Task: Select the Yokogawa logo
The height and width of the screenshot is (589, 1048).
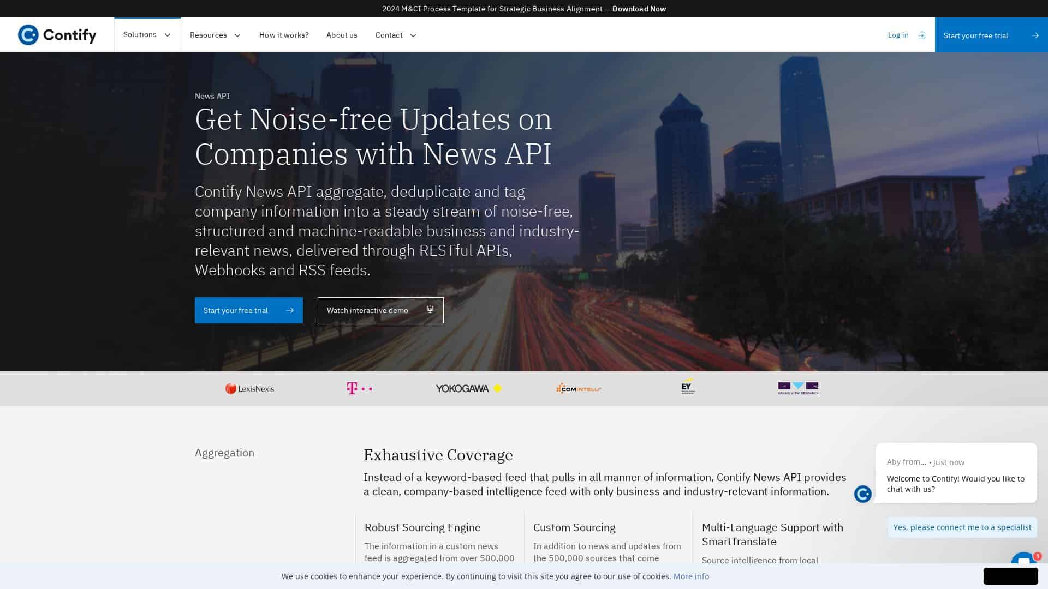Action: coord(468,388)
